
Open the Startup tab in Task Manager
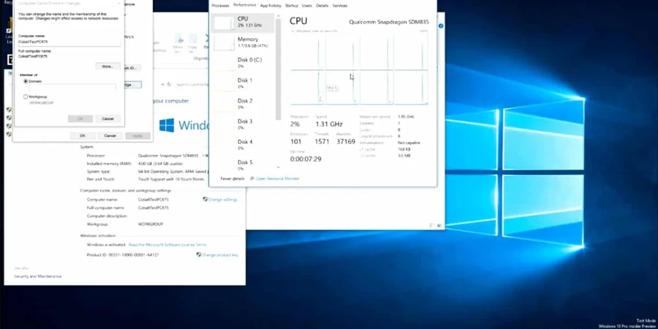coord(291,5)
